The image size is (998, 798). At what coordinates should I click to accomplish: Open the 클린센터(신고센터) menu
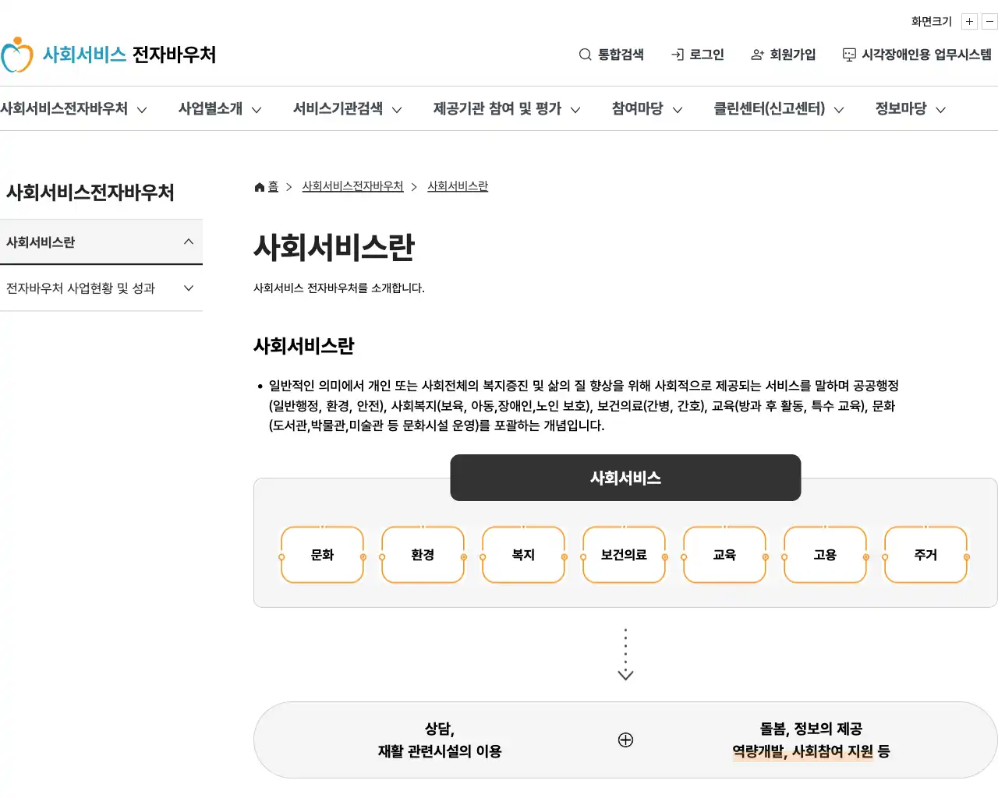776,108
